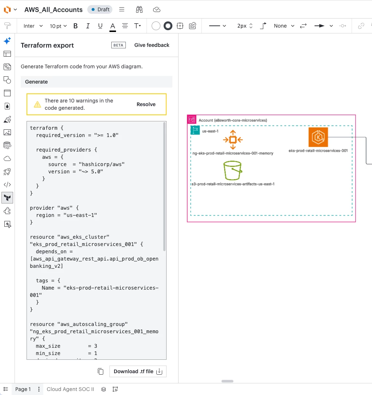Click Resolve for the 10 warnings
This screenshot has height=395, width=372.
146,104
